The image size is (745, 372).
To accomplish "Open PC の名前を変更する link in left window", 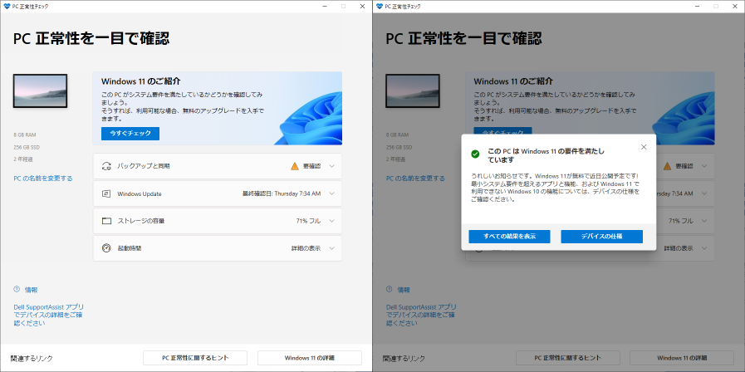I will coord(43,179).
